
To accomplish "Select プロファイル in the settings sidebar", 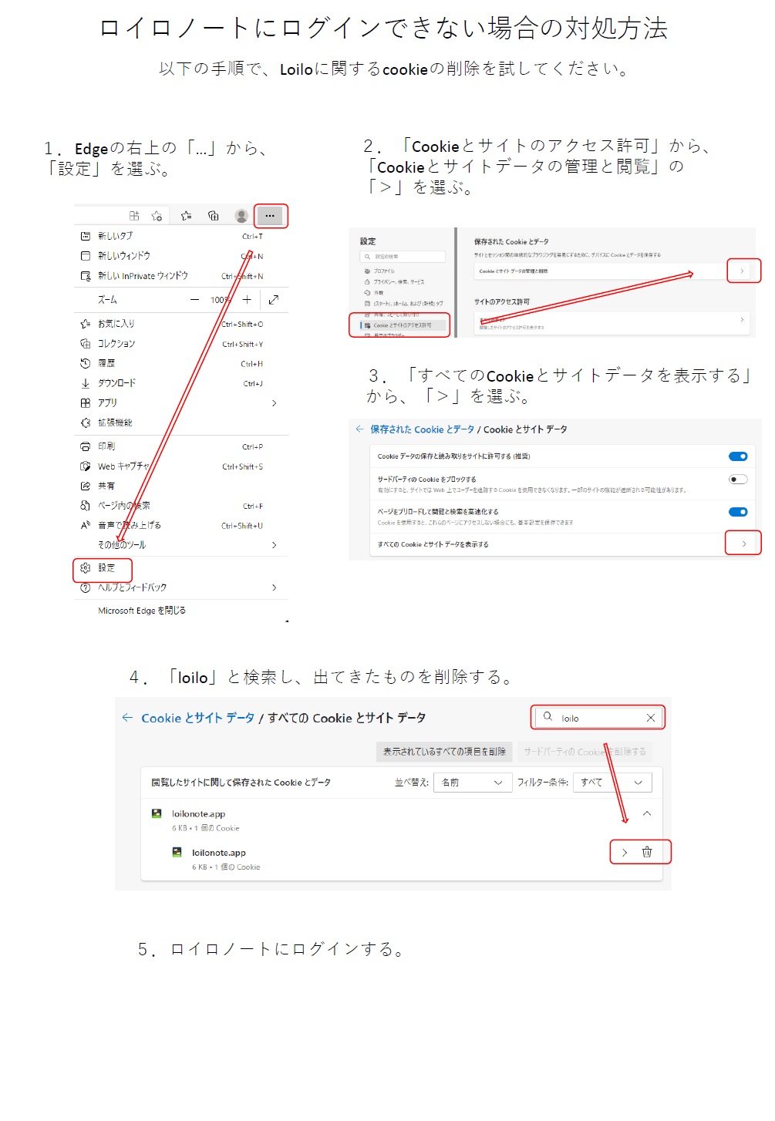I will click(x=384, y=271).
